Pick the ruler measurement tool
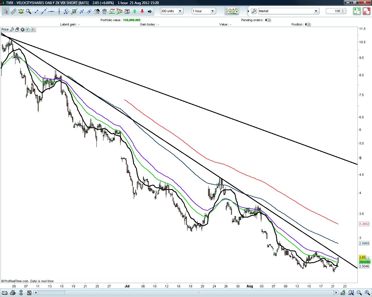 (13, 11)
